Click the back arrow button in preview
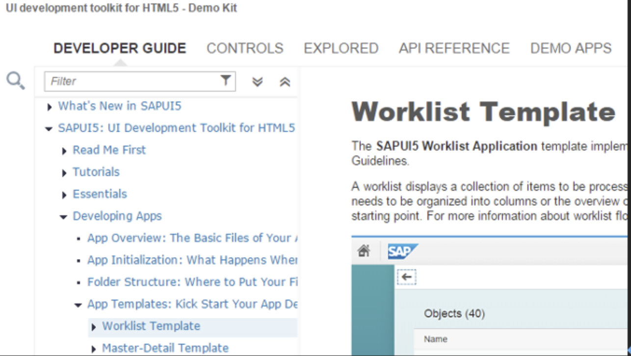631x356 pixels. tap(406, 277)
